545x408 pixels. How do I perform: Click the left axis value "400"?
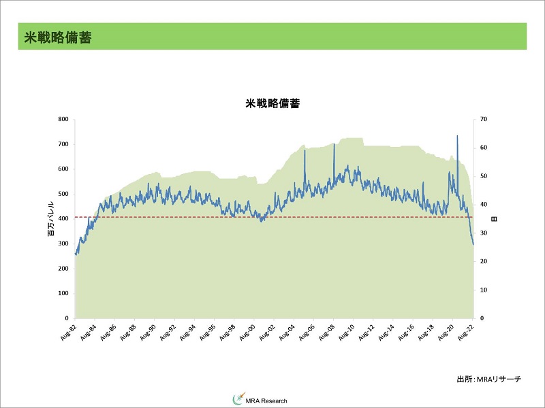(63, 218)
